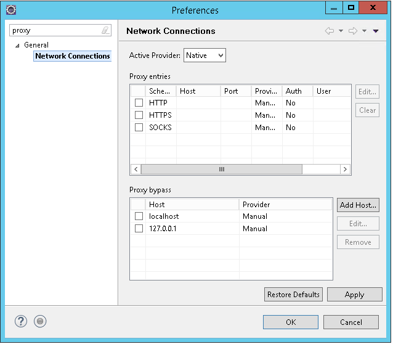Click the Provider column header in proxy entries

267,91
